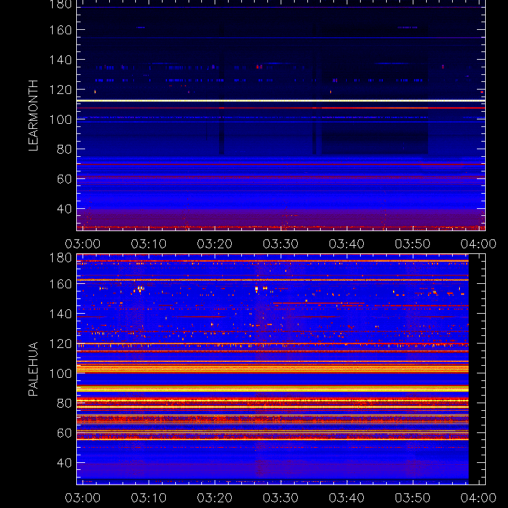
Task: Click the 160 frequency tick on the Learmonth axis
Action: (x=60, y=30)
